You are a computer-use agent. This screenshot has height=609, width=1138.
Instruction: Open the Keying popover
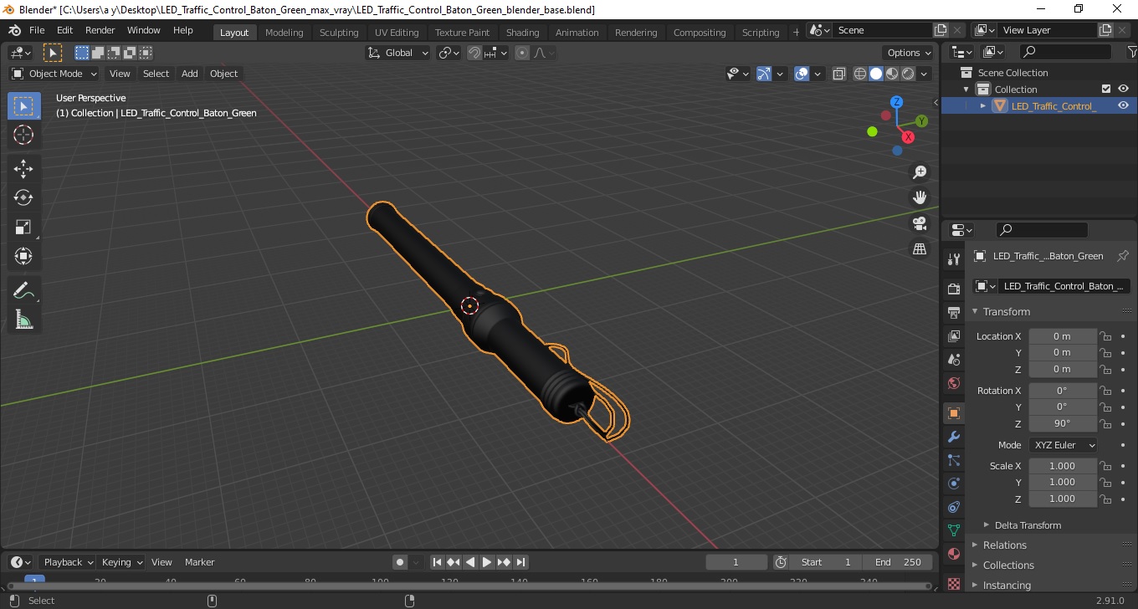pyautogui.click(x=121, y=562)
